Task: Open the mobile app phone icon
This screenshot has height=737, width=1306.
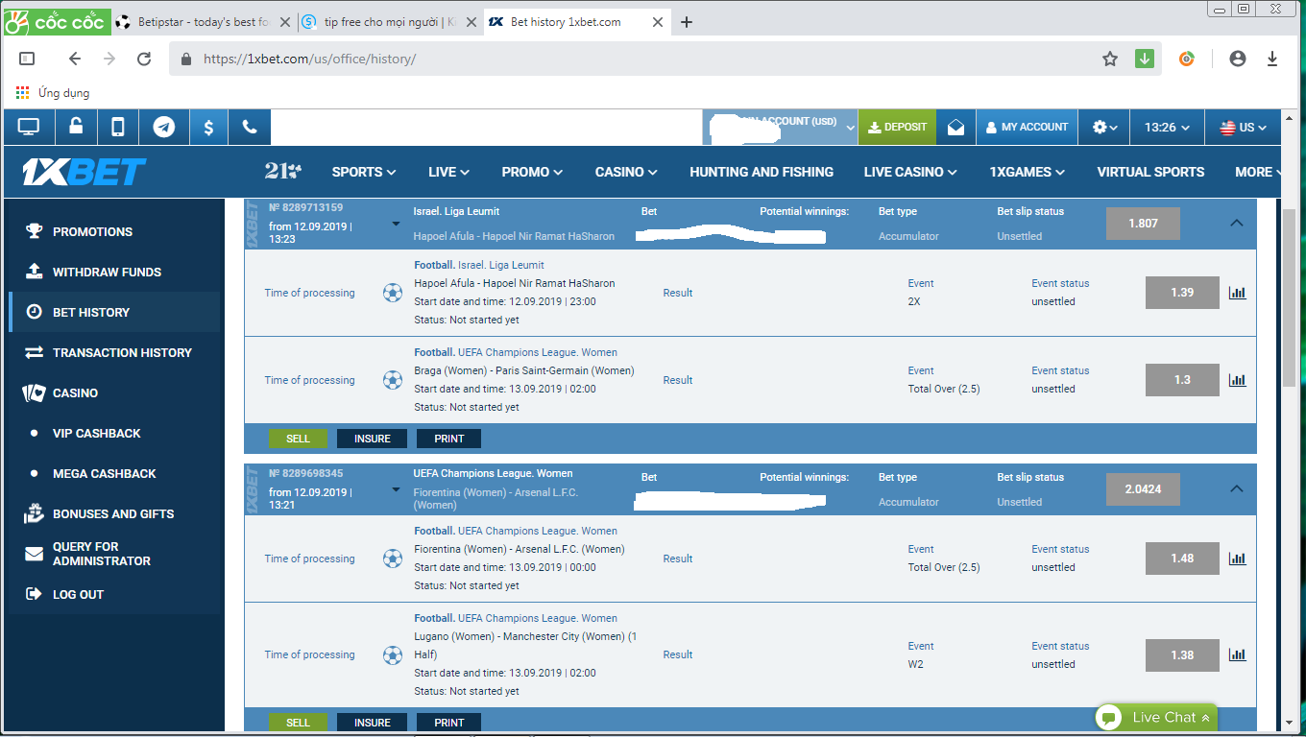Action: point(118,127)
